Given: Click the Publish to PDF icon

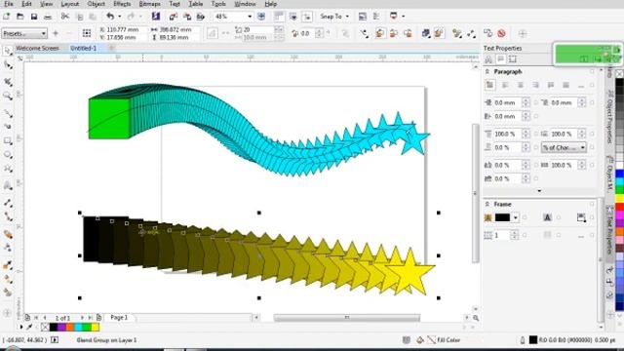Looking at the screenshot, I should 201,17.
